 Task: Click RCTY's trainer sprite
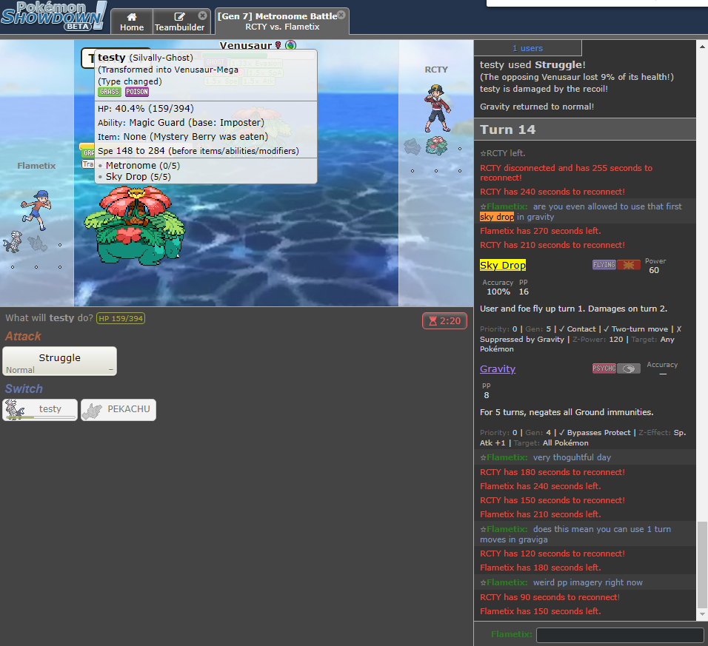pyautogui.click(x=437, y=109)
